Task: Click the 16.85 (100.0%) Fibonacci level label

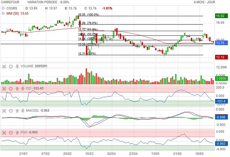Action: (89, 15)
